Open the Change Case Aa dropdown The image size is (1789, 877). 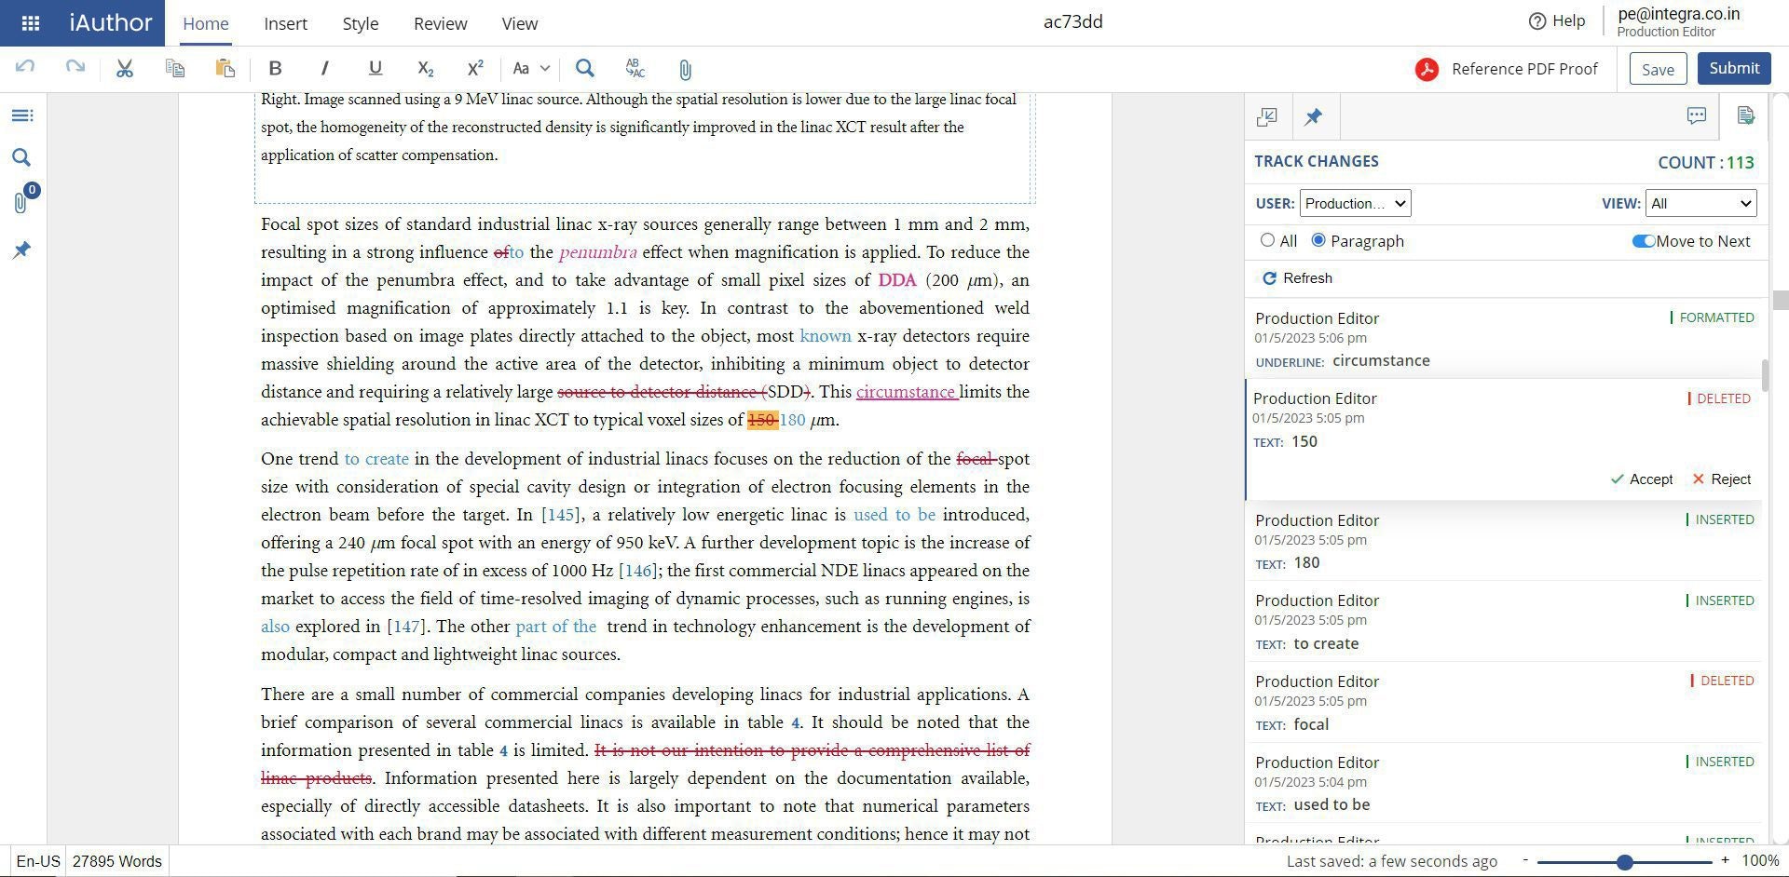(531, 68)
